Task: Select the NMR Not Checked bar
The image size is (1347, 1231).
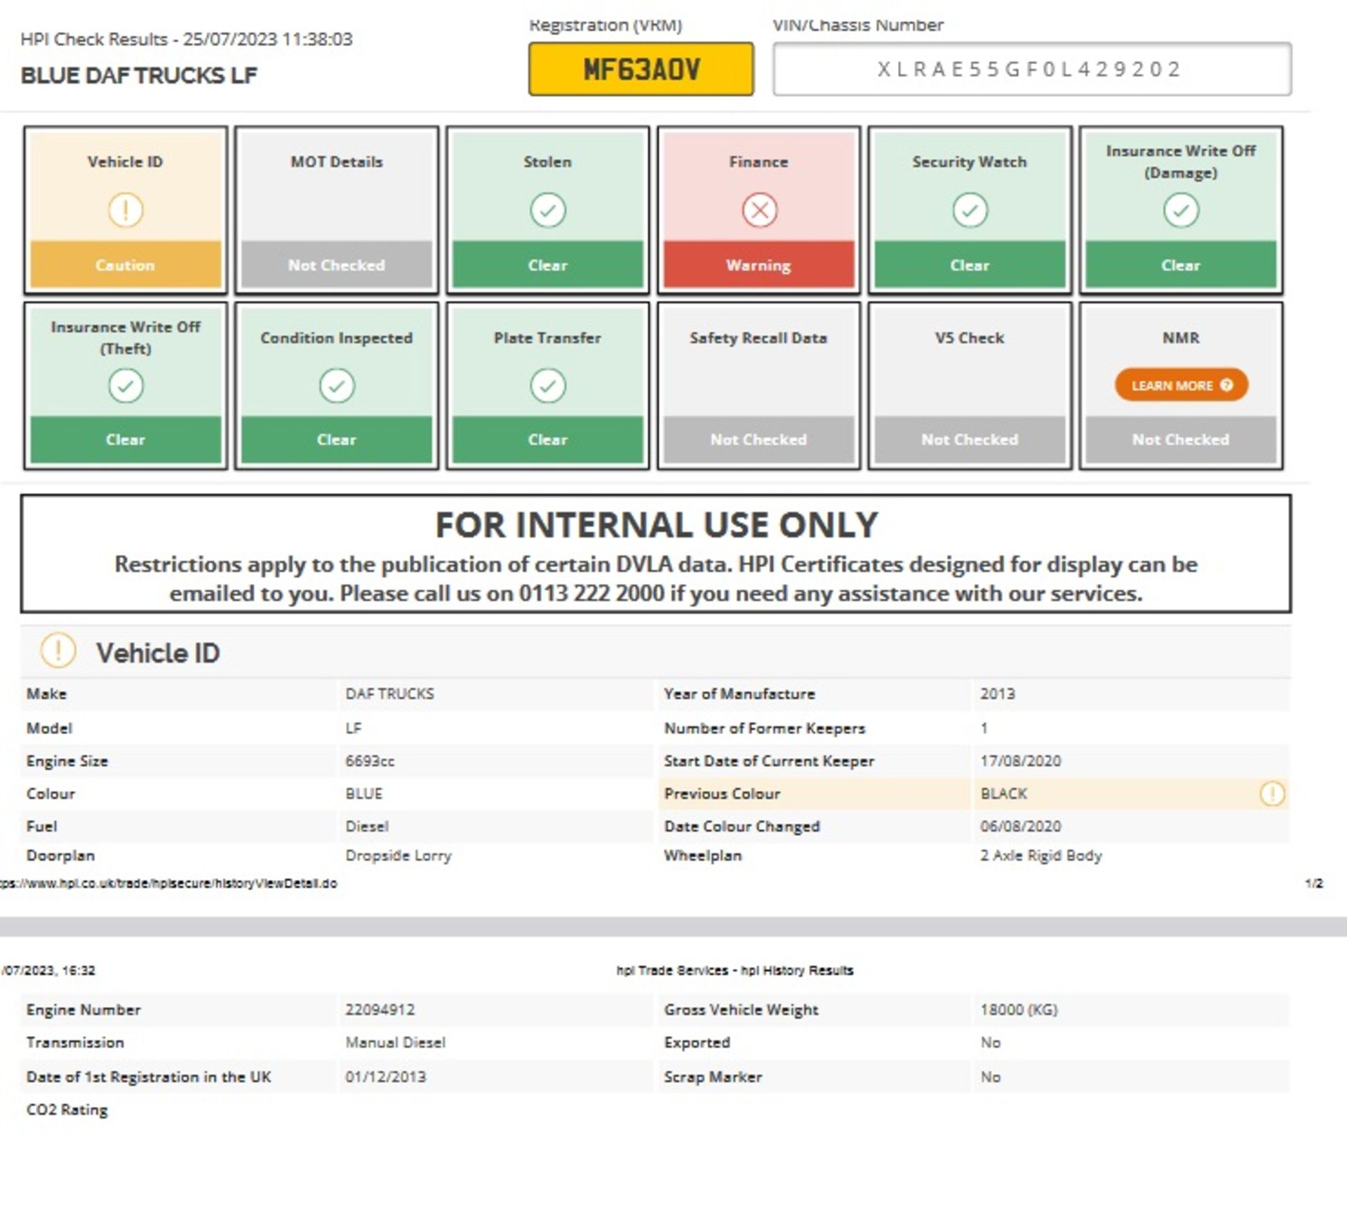Action: [1181, 439]
